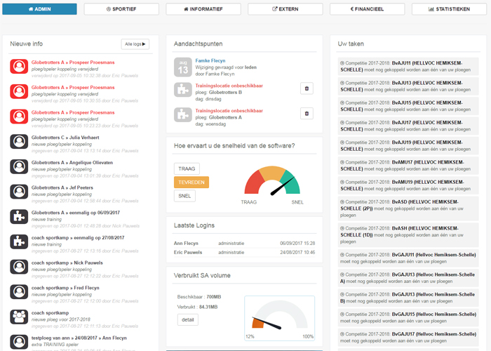This screenshot has width=491, height=351.
Task: Click the SA volume usage gauge
Action: (x=280, y=318)
